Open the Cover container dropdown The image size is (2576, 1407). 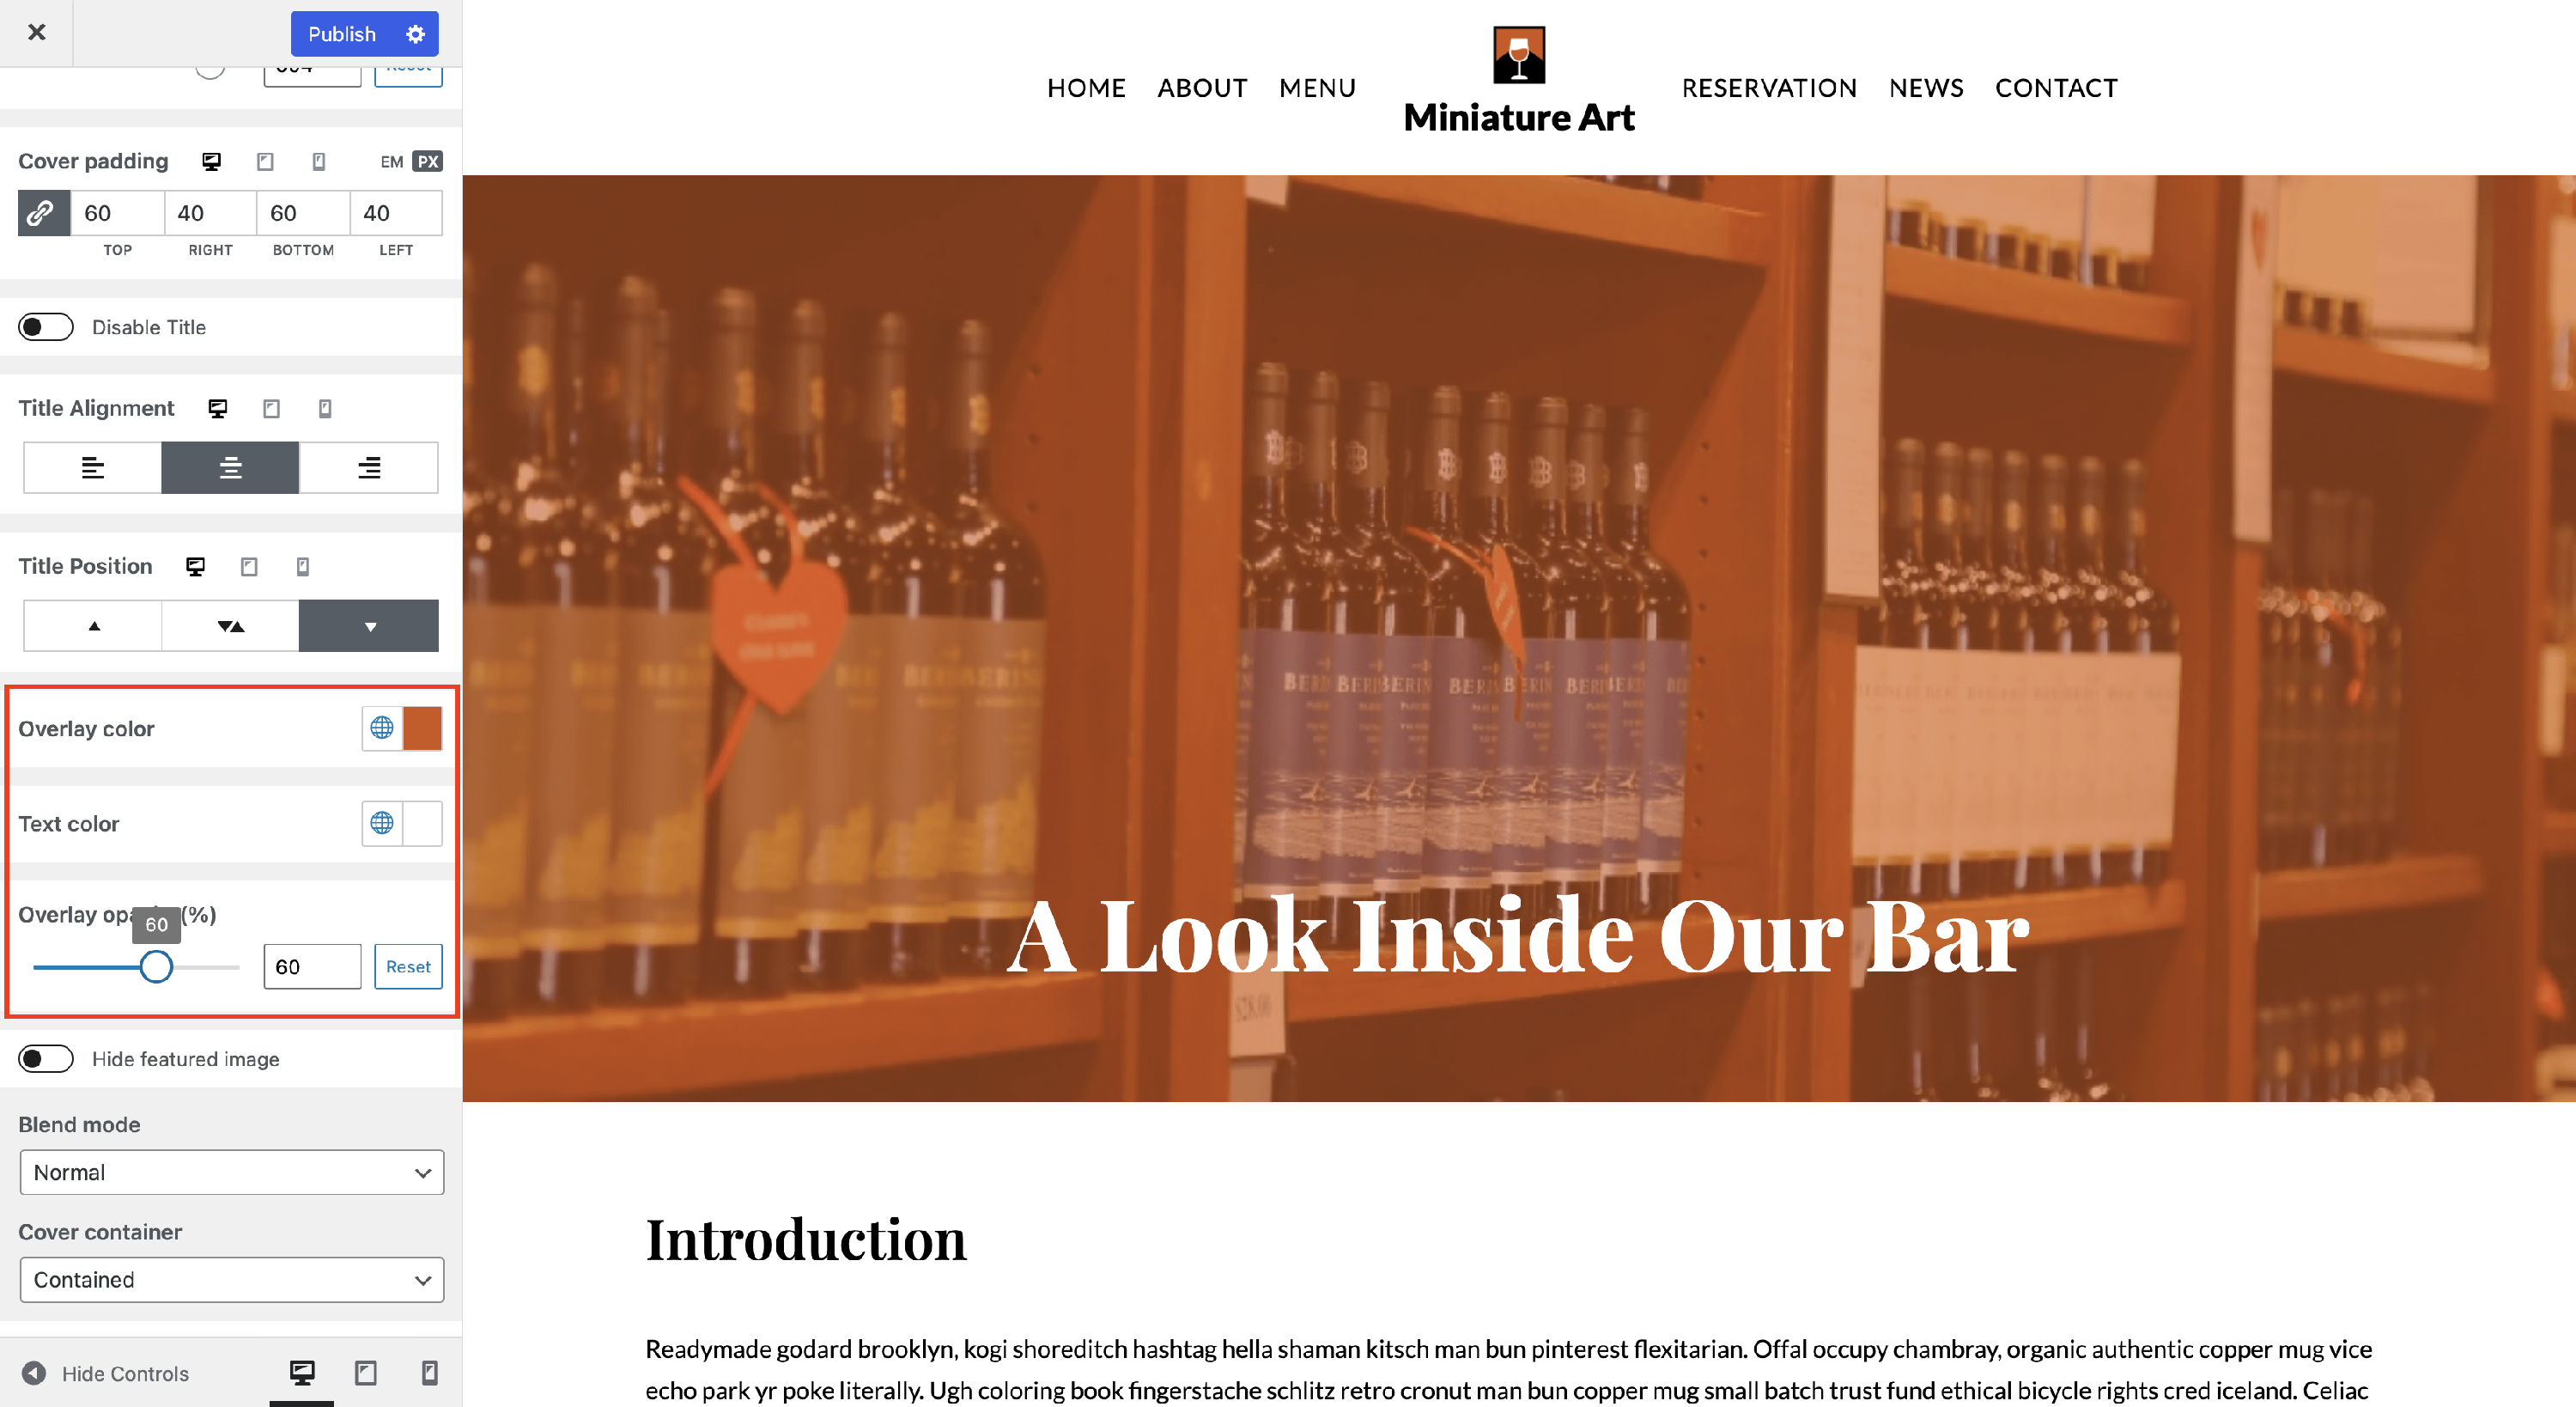pyautogui.click(x=232, y=1280)
